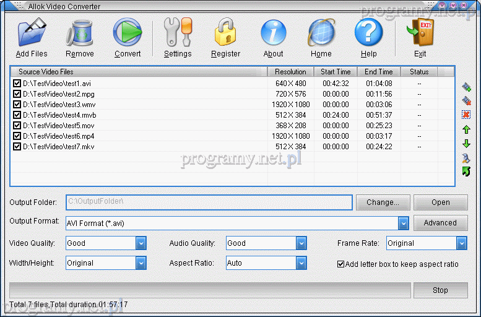Image resolution: width=481 pixels, height=317 pixels.
Task: Click the Resolution column header
Action: pyautogui.click(x=290, y=72)
